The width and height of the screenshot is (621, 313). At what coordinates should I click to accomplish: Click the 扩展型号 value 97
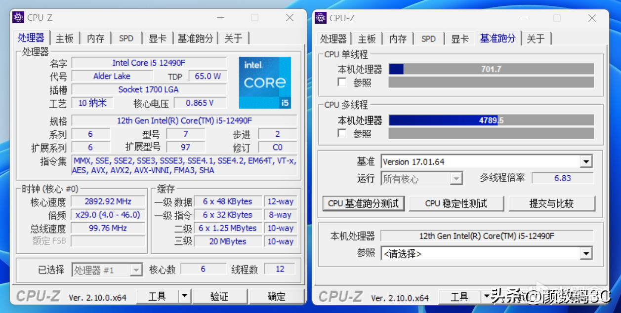[x=186, y=147]
